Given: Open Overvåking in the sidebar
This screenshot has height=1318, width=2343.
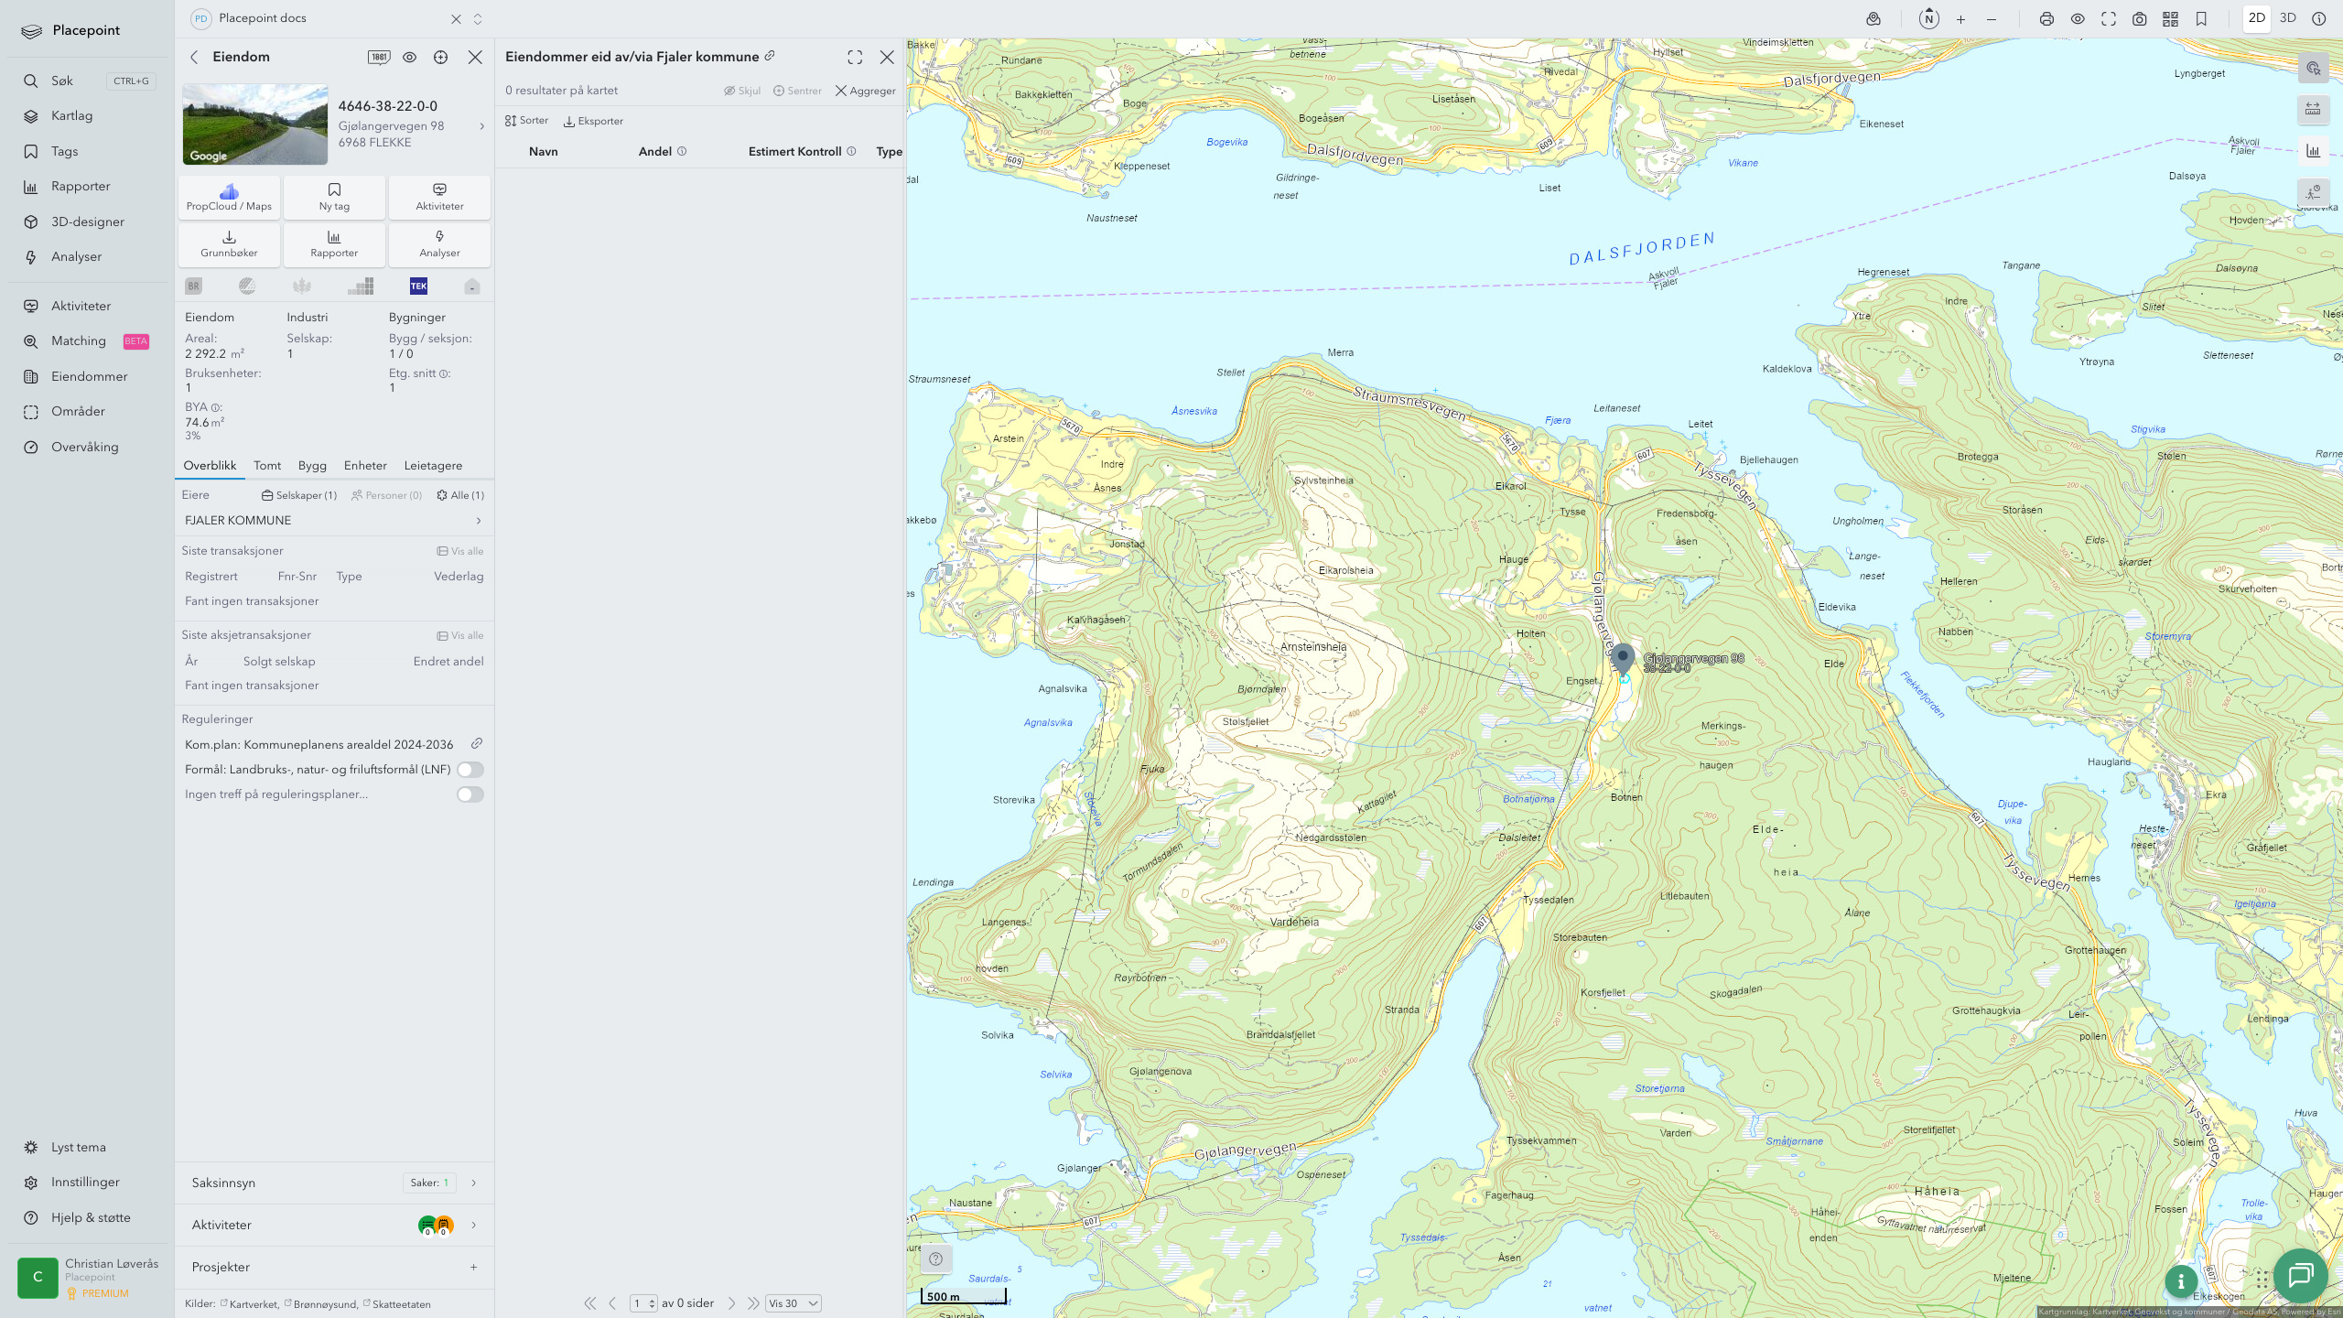Looking at the screenshot, I should pos(85,448).
